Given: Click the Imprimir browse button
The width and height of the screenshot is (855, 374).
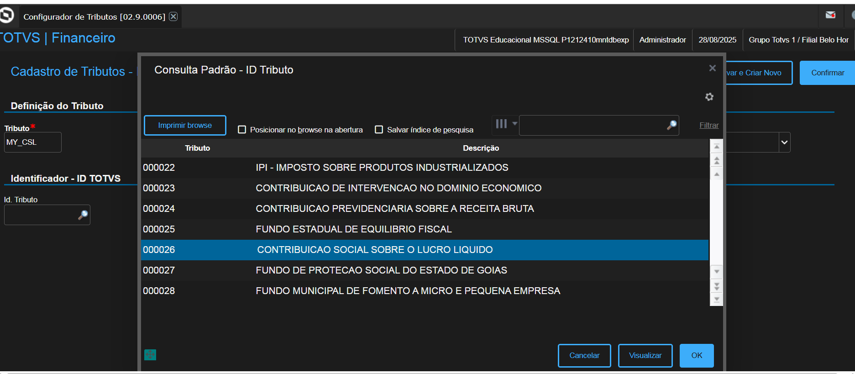Looking at the screenshot, I should tap(185, 125).
